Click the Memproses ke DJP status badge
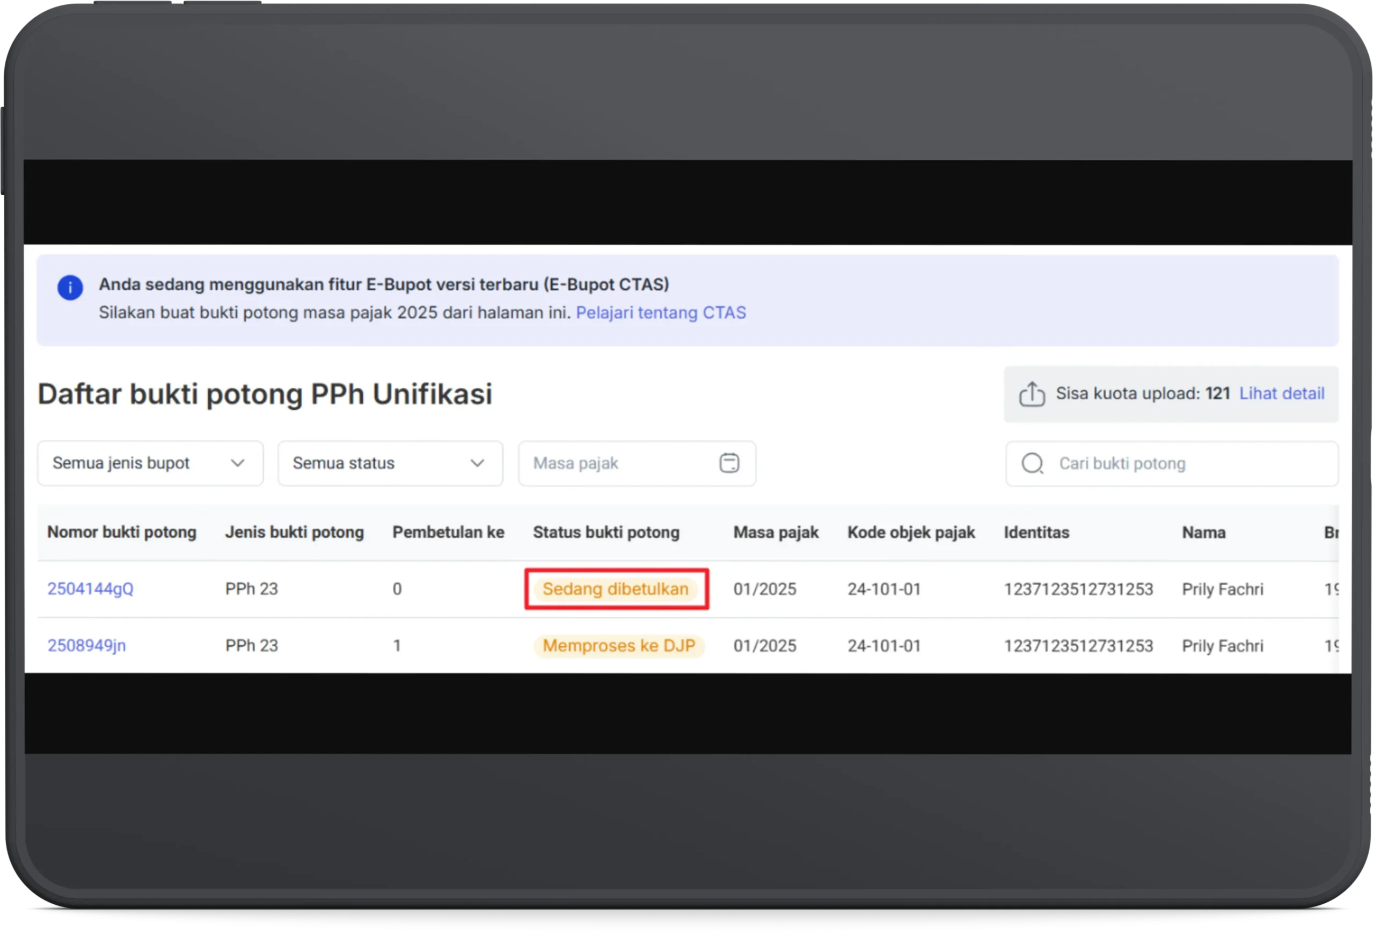 (x=618, y=645)
